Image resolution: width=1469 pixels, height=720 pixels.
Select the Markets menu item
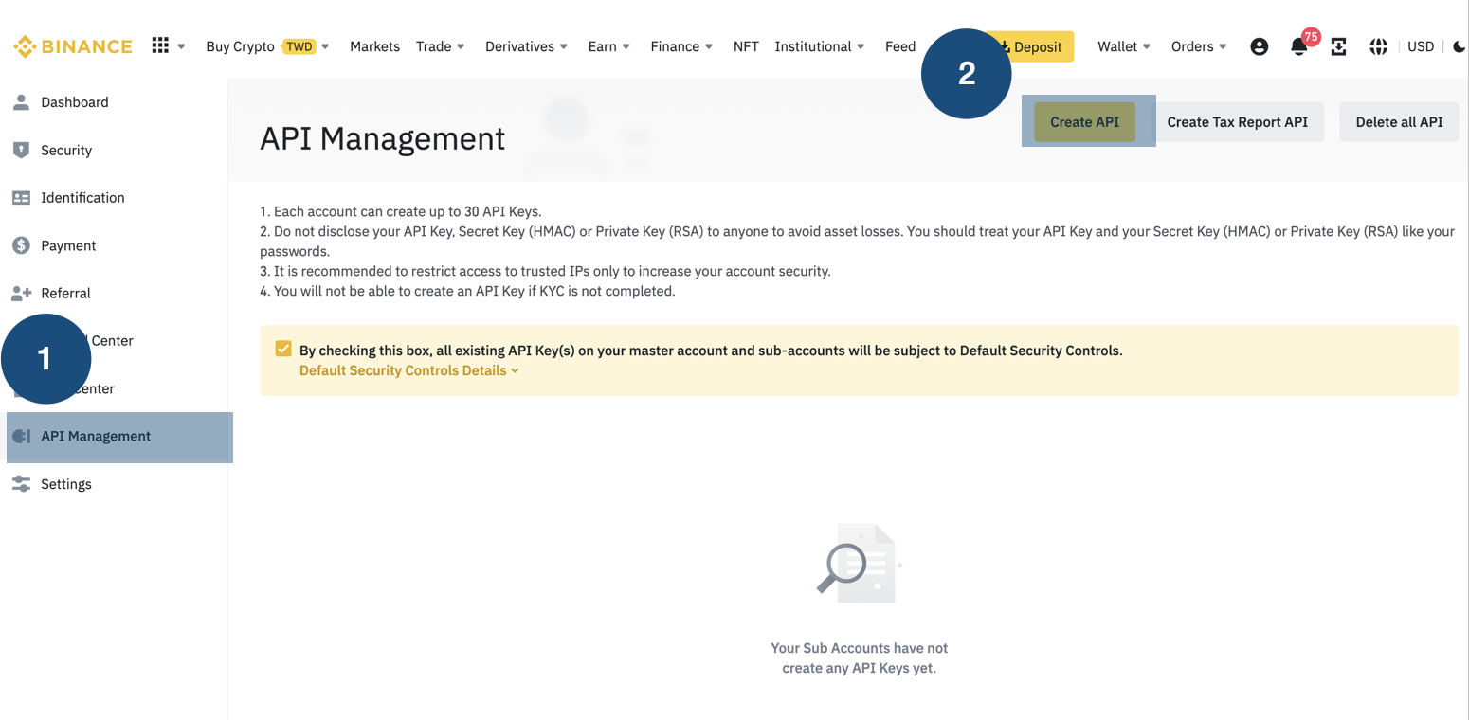pos(374,45)
